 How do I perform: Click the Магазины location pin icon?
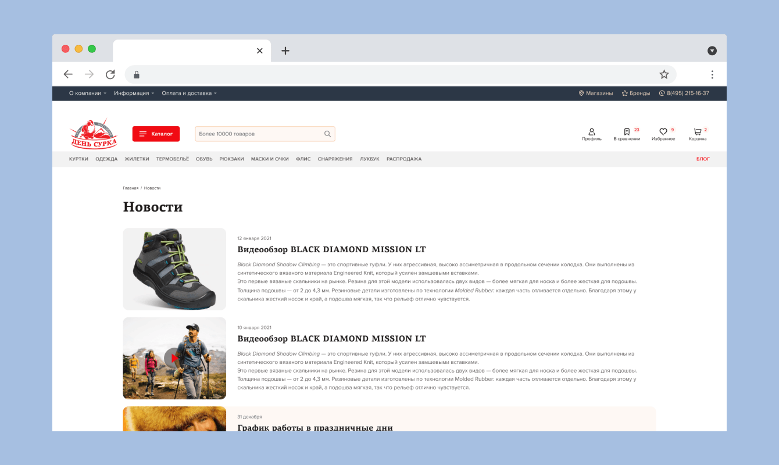tap(581, 93)
